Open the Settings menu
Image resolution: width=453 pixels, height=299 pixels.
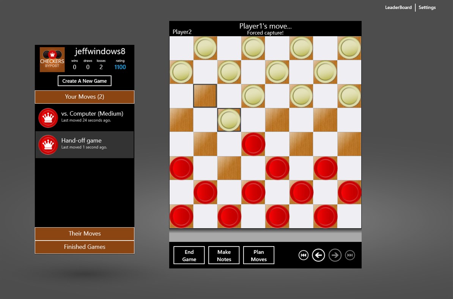point(427,7)
